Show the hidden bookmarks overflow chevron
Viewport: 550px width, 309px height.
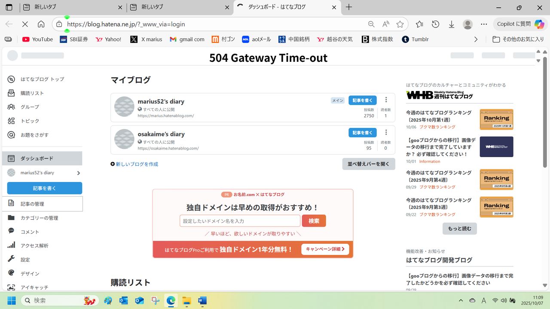[476, 39]
